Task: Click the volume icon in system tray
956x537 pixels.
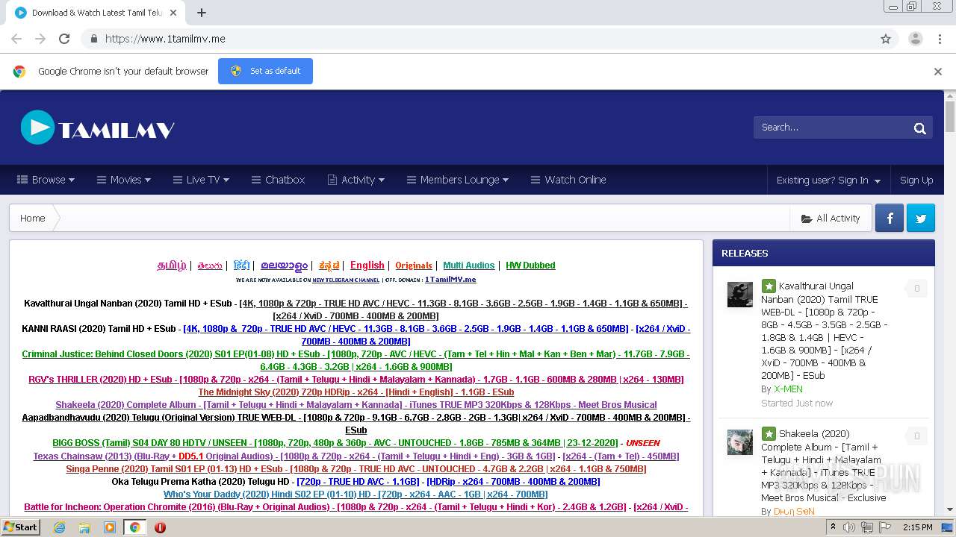Action: click(x=849, y=527)
